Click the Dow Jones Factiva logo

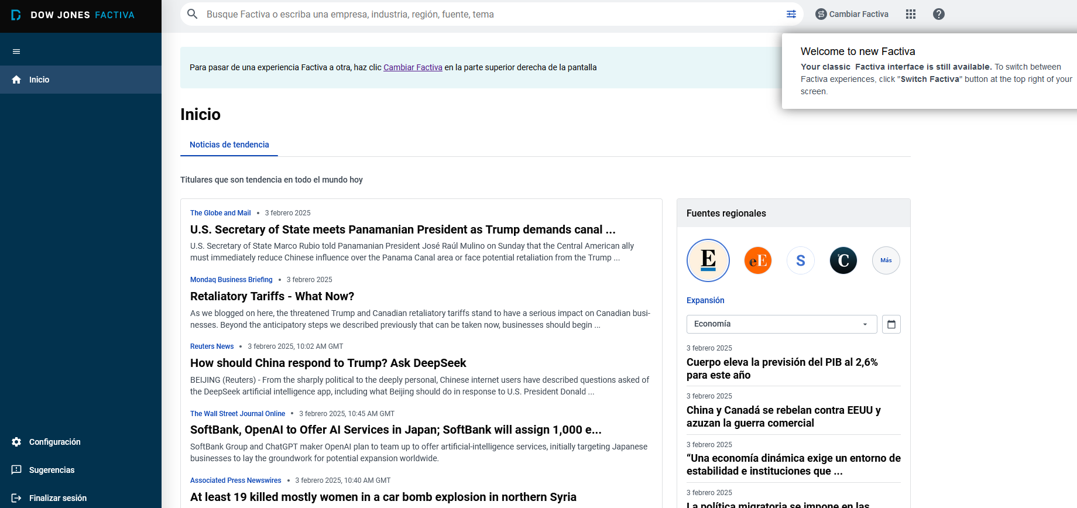[73, 15]
